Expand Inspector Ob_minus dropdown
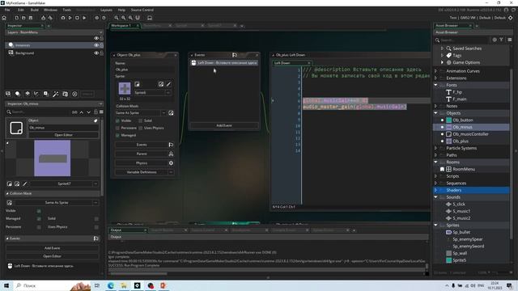 (100, 103)
